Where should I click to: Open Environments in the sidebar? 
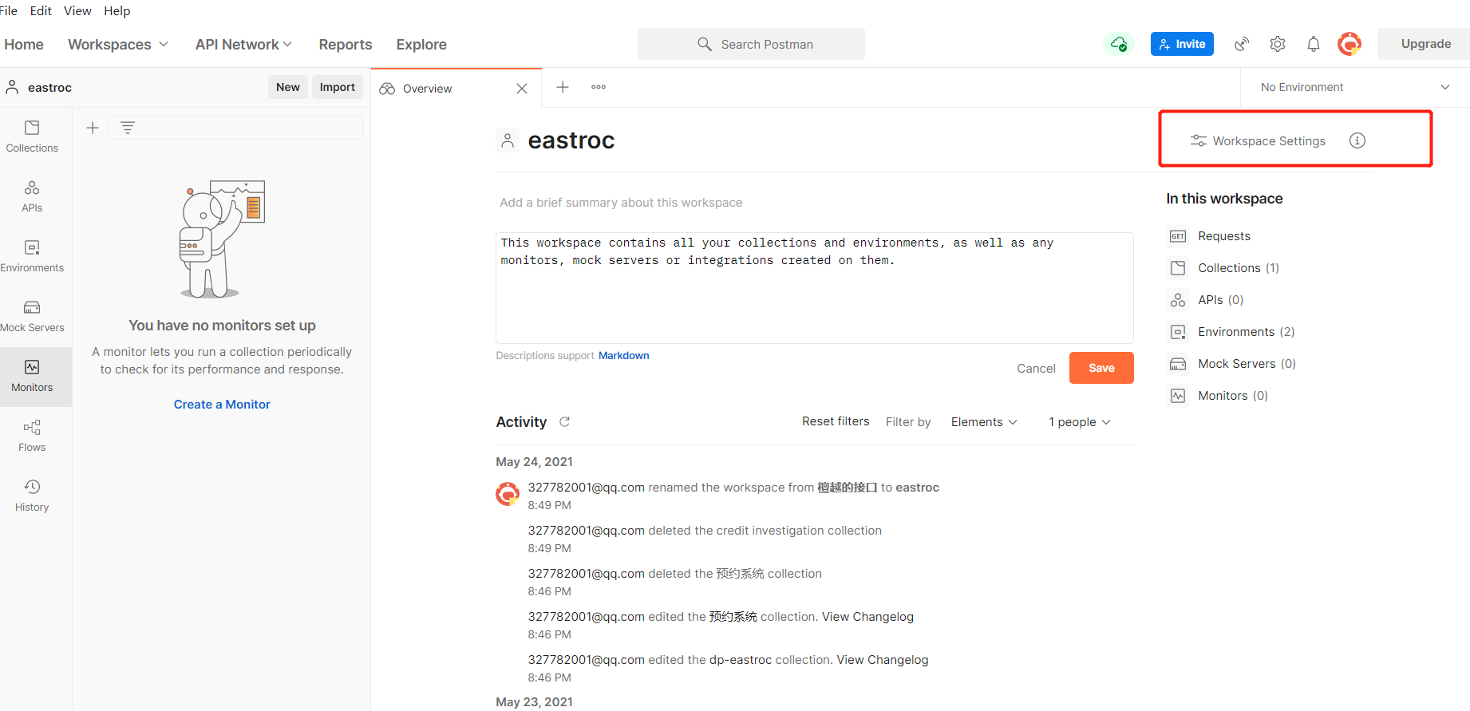coord(32,256)
